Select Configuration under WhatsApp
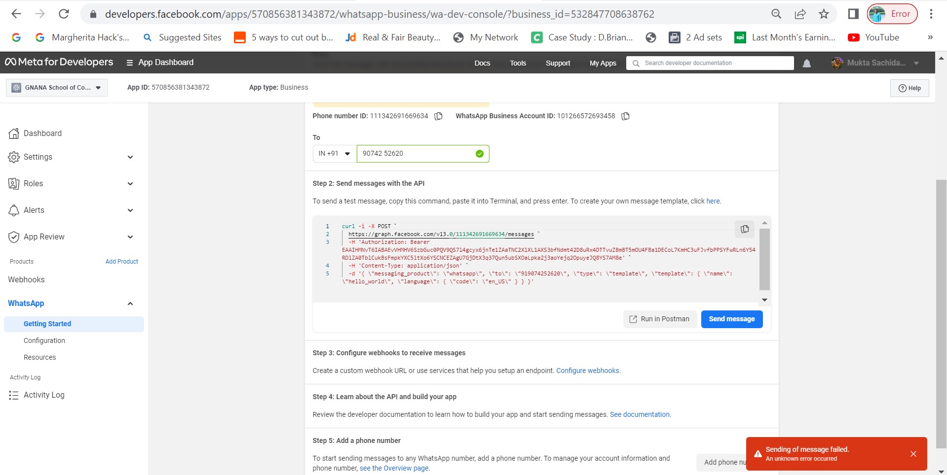The image size is (947, 475). (44, 340)
